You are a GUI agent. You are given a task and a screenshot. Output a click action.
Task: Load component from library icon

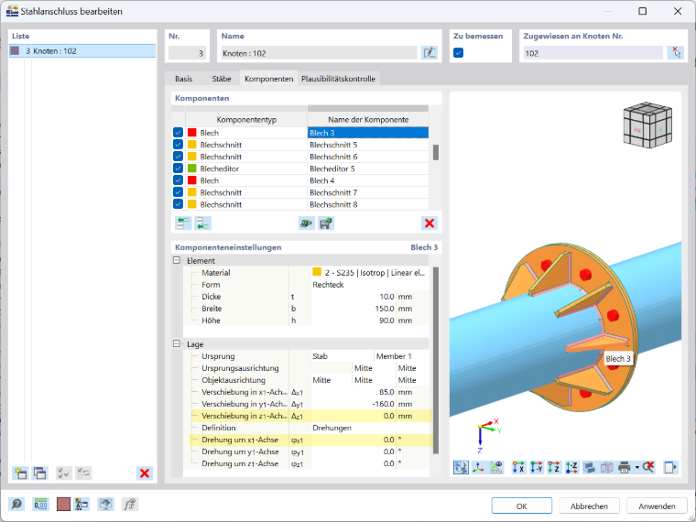click(x=307, y=223)
